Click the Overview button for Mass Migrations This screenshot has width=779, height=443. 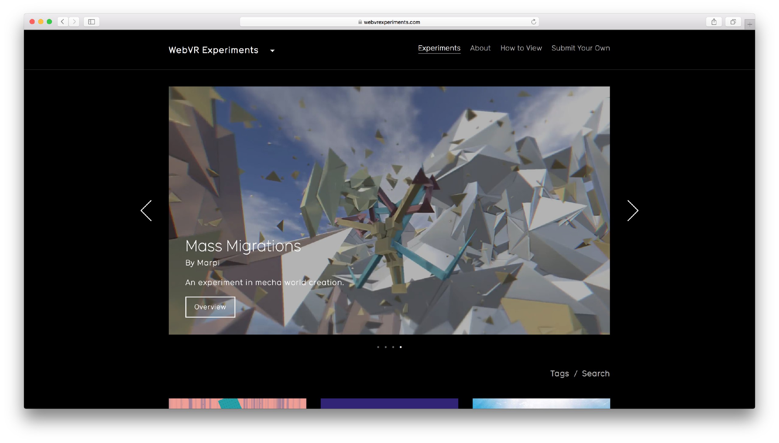click(210, 307)
